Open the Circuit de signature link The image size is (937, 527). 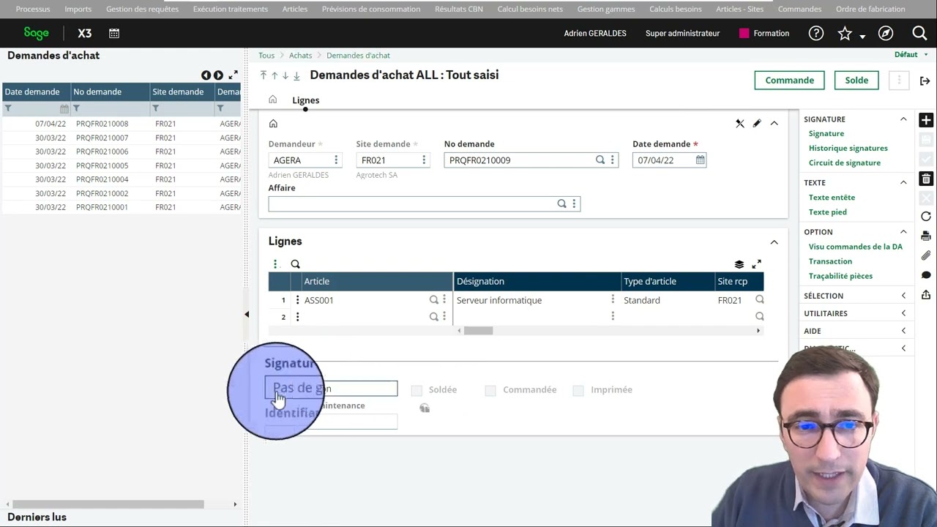pos(845,162)
